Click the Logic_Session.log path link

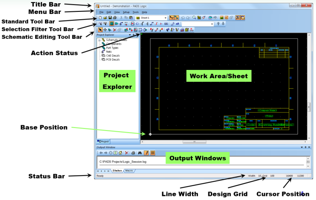coord(123,162)
